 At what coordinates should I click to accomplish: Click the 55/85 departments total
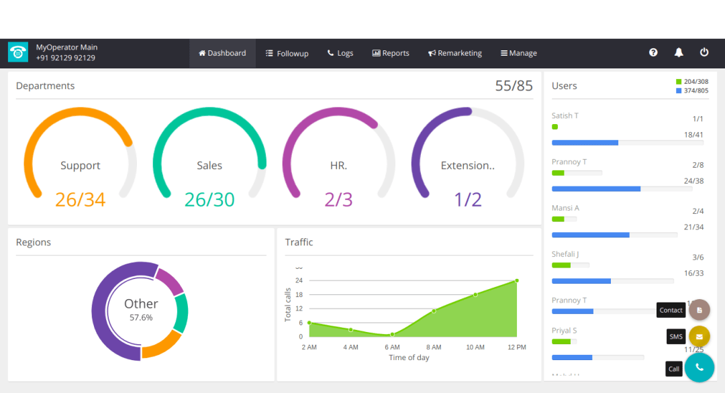pos(514,86)
